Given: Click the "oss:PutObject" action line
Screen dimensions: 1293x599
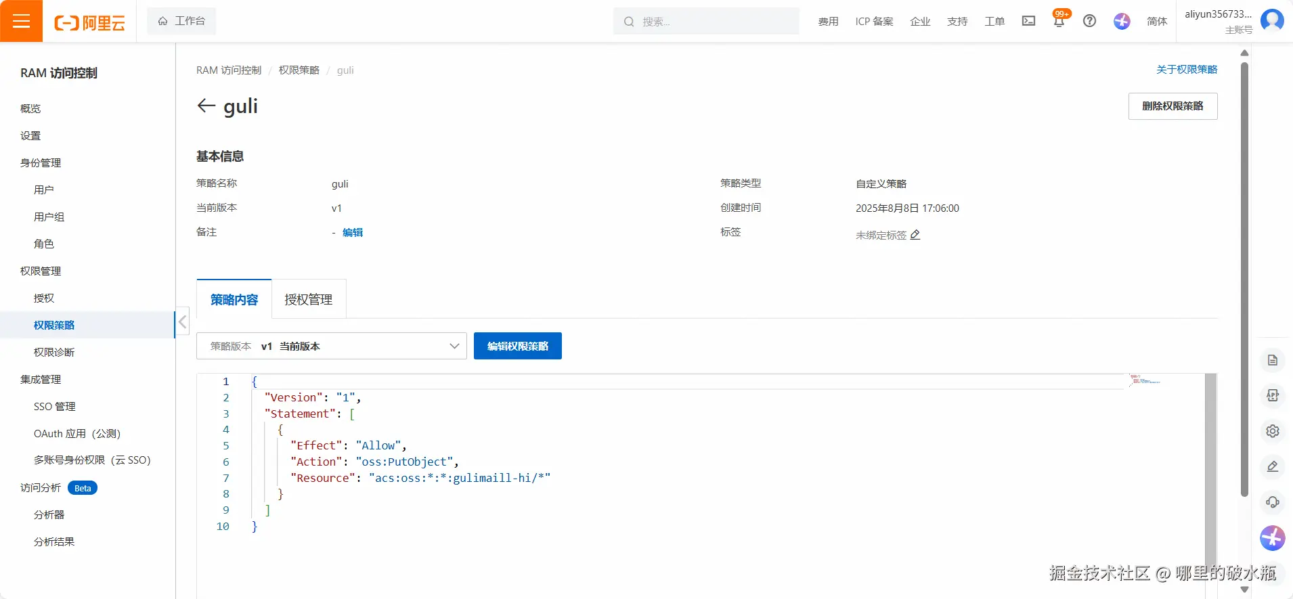Looking at the screenshot, I should click(x=374, y=462).
